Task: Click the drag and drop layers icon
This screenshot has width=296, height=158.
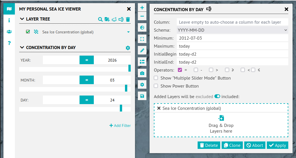Action: click(x=221, y=118)
